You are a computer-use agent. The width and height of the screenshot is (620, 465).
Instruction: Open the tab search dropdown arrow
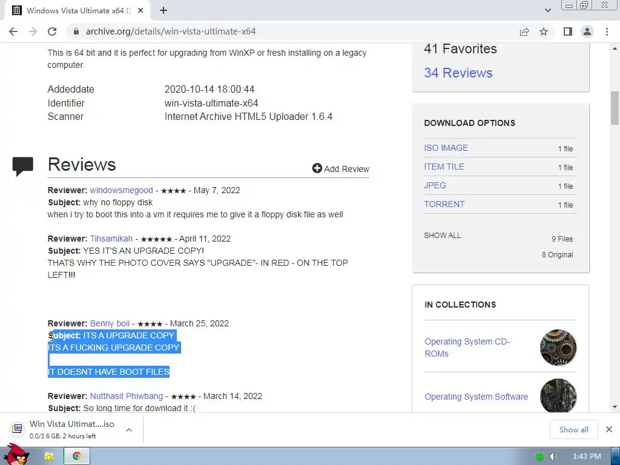tap(547, 11)
